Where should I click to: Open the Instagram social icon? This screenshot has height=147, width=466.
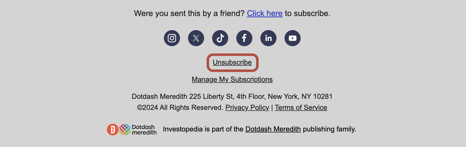[172, 38]
